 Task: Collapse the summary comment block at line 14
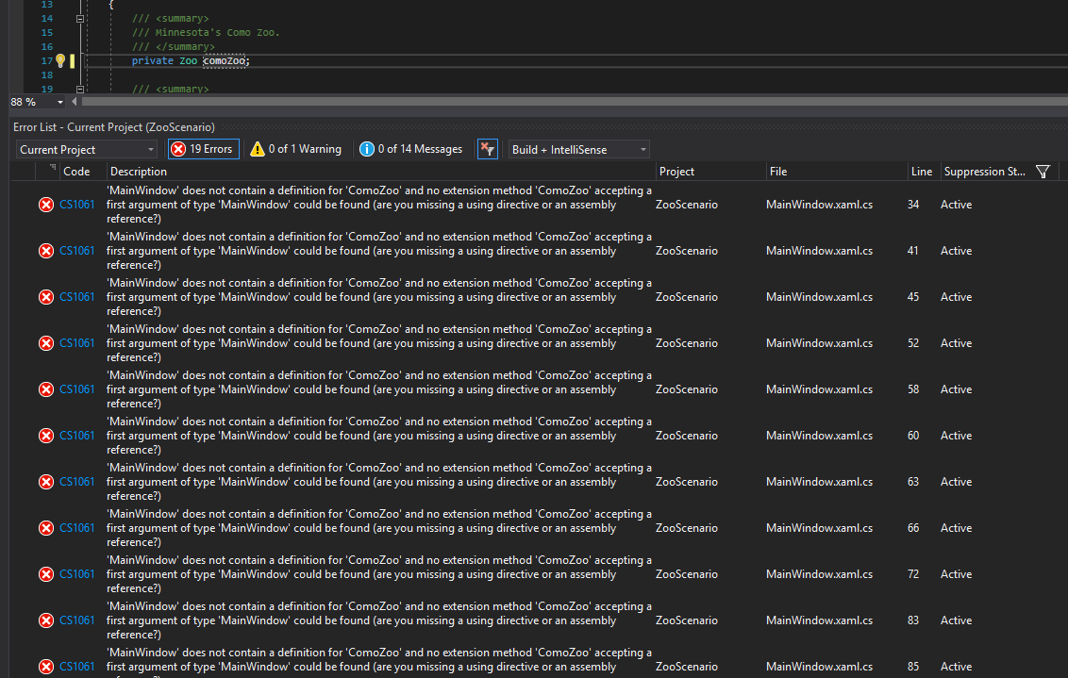80,19
